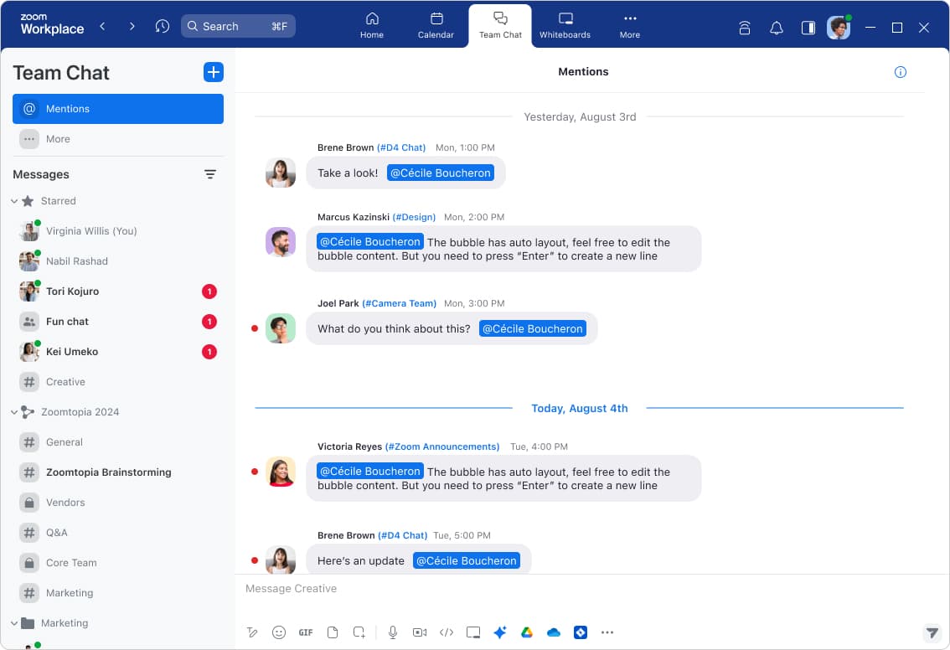Attach from Google Drive
The image size is (950, 650).
click(x=526, y=632)
